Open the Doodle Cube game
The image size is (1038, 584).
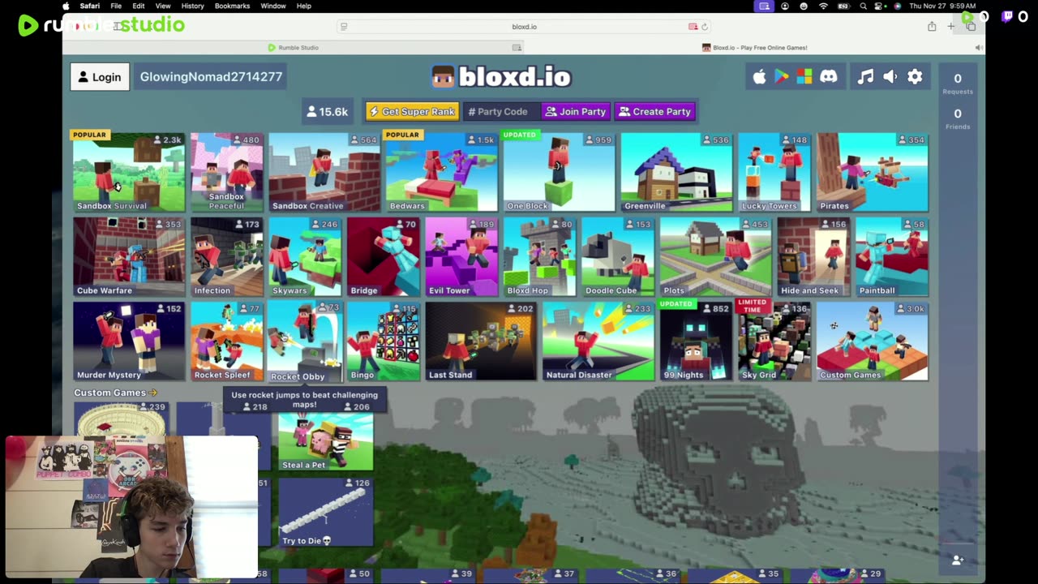coord(617,257)
